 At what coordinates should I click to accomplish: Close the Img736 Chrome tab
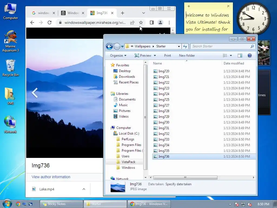pos(112,13)
